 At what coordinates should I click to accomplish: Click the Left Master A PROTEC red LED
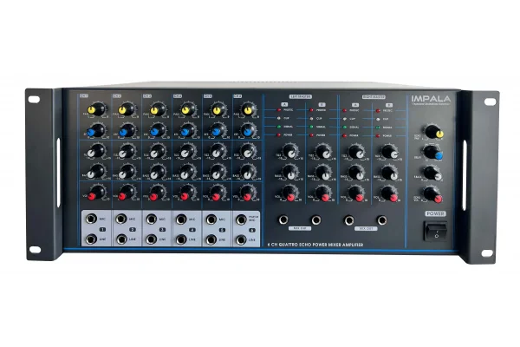(279, 109)
